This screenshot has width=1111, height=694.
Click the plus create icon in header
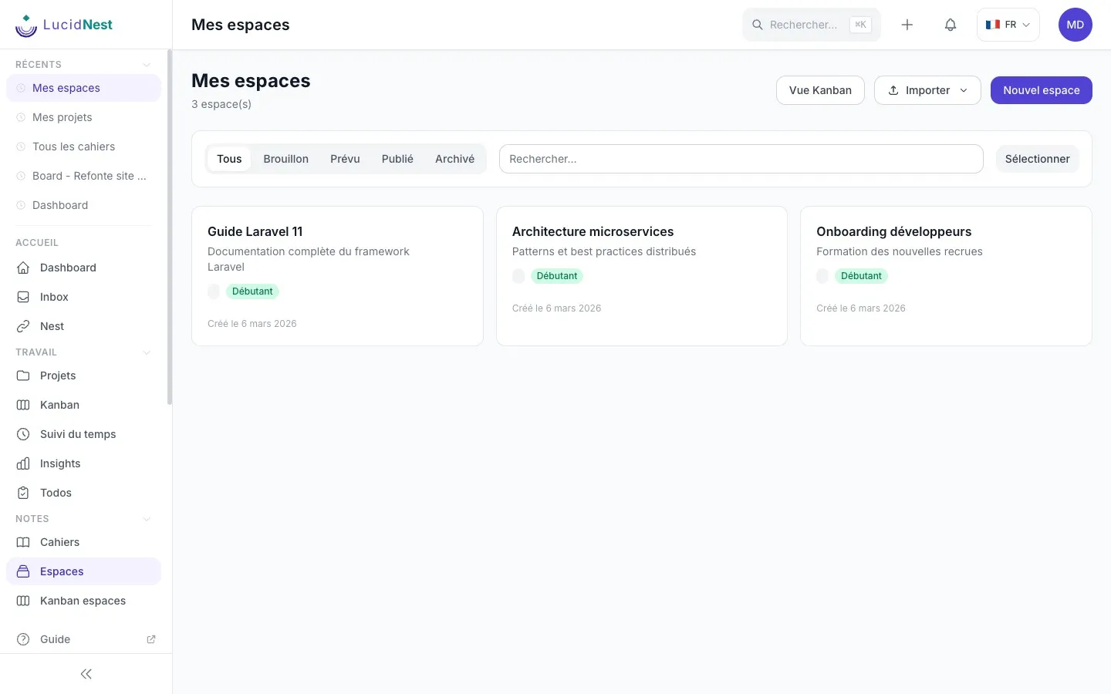click(907, 25)
